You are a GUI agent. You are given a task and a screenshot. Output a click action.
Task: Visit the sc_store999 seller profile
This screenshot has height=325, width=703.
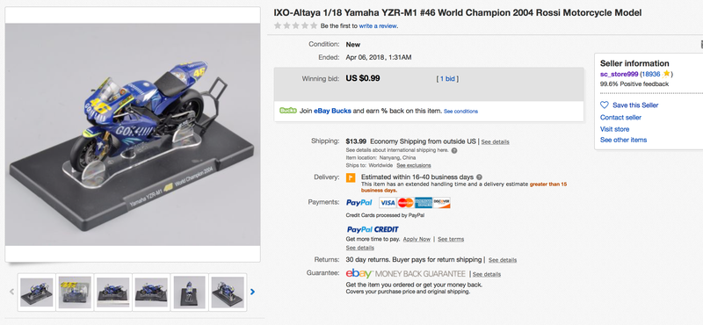coord(620,74)
